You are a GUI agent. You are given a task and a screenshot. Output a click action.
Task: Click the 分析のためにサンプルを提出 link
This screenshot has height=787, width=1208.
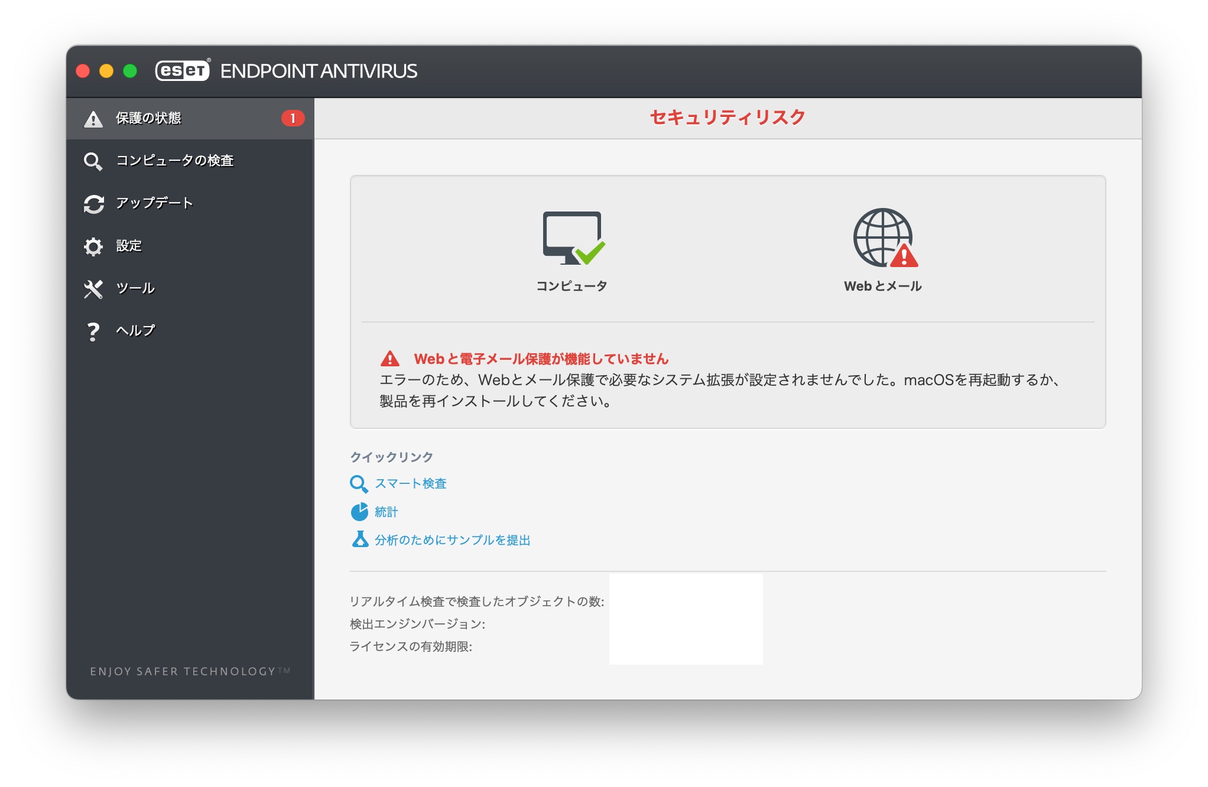[452, 540]
